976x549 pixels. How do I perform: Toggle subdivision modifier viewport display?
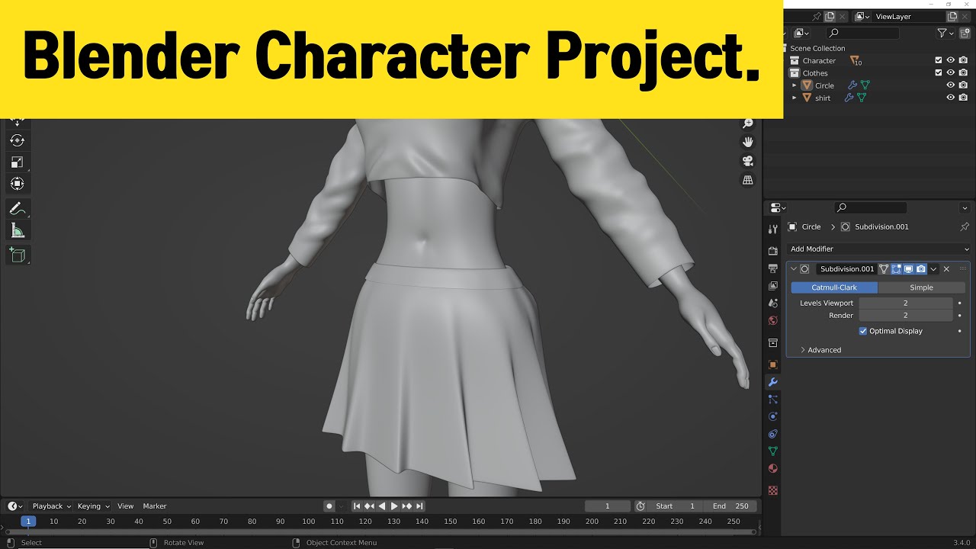pyautogui.click(x=909, y=268)
